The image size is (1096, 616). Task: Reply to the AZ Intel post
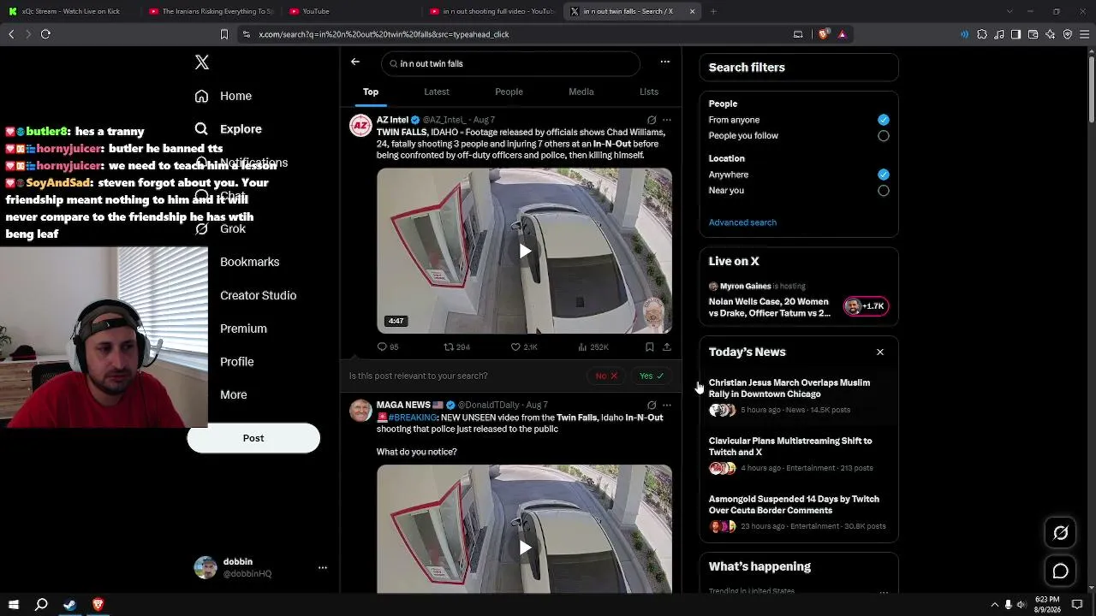coord(388,347)
